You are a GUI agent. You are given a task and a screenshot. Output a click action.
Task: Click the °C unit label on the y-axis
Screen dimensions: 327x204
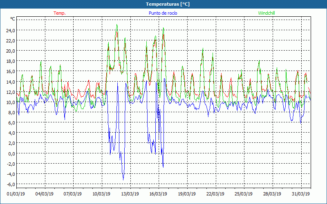pyautogui.click(x=13, y=19)
